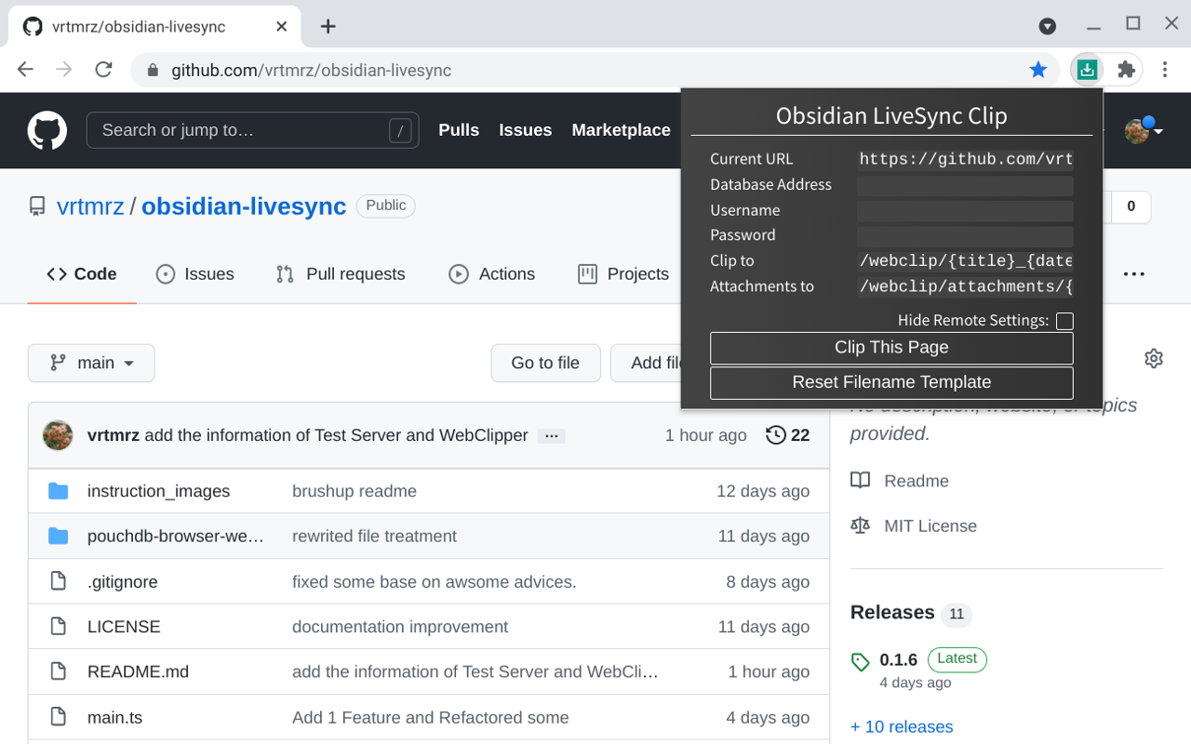Viewport: 1191px width, 744px height.
Task: Click the bookmark star in address bar
Action: click(1038, 70)
